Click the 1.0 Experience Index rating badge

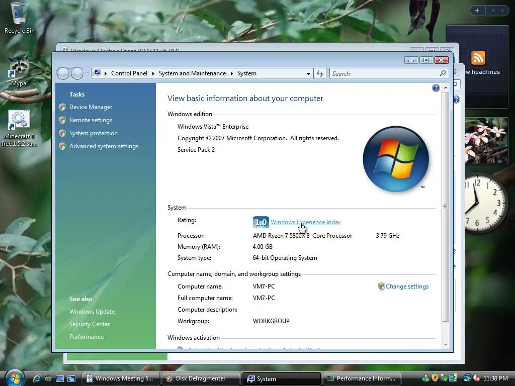261,222
